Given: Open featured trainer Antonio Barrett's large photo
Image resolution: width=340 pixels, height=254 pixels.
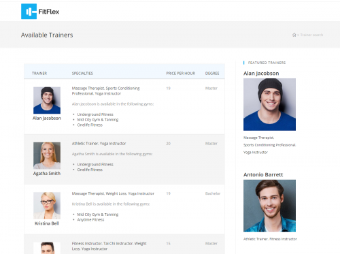Looking at the screenshot, I should [269, 206].
